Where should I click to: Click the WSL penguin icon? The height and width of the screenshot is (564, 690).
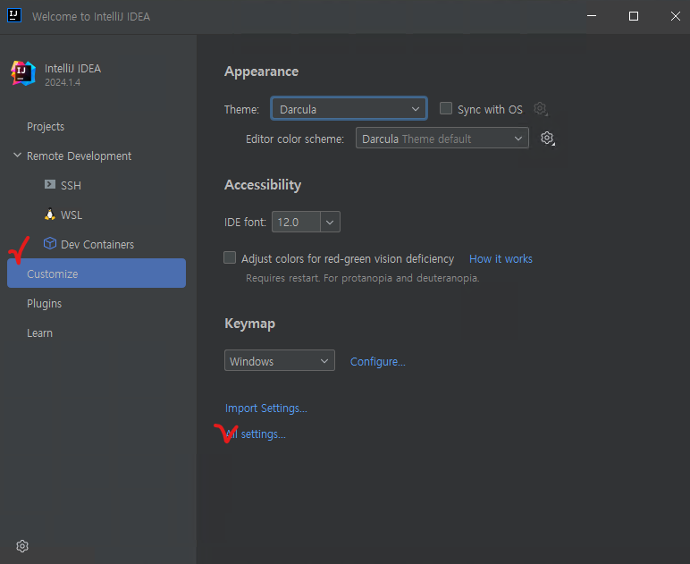[50, 215]
